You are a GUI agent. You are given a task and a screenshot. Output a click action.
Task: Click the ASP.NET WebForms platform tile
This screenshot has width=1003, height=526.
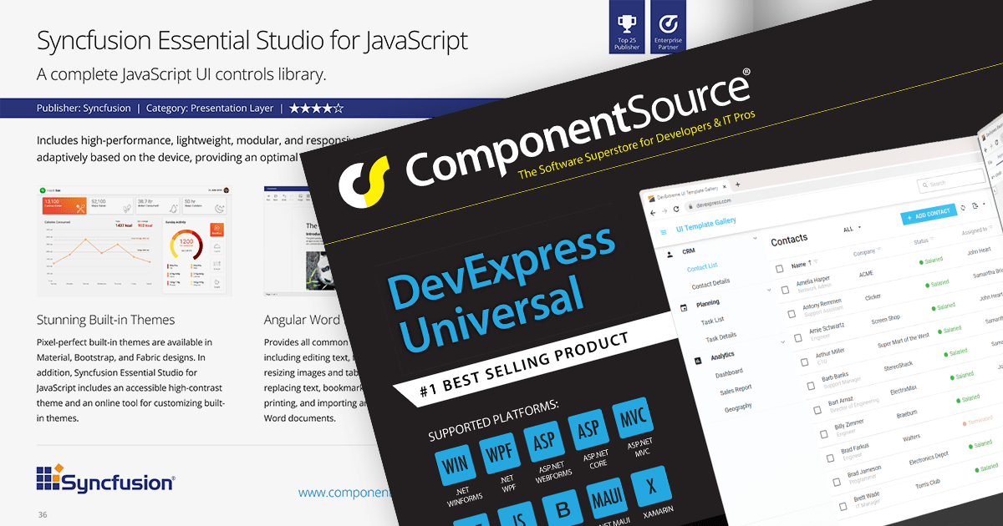[x=542, y=443]
